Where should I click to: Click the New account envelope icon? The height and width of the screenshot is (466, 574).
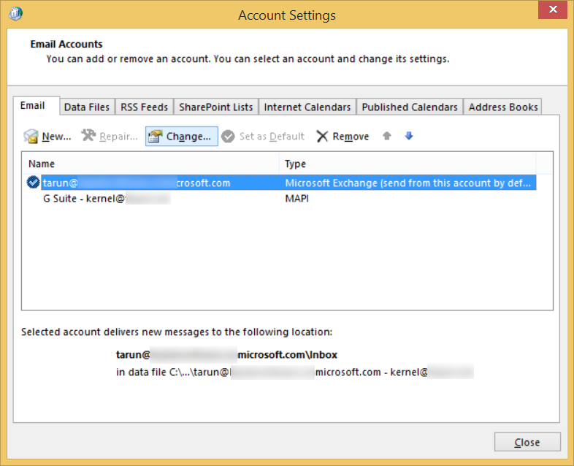31,136
